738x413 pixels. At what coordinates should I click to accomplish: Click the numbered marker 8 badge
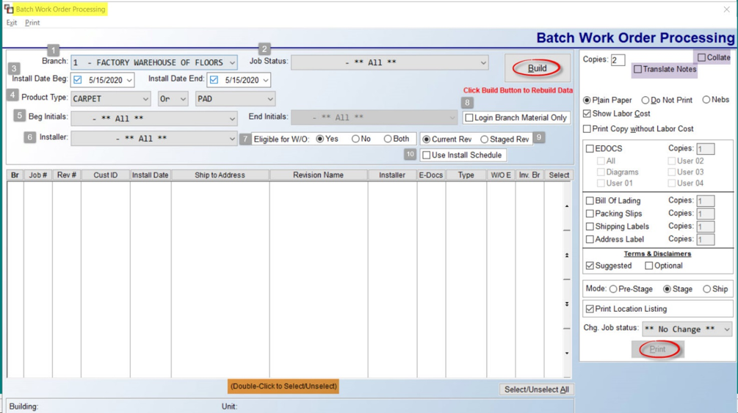tap(467, 103)
